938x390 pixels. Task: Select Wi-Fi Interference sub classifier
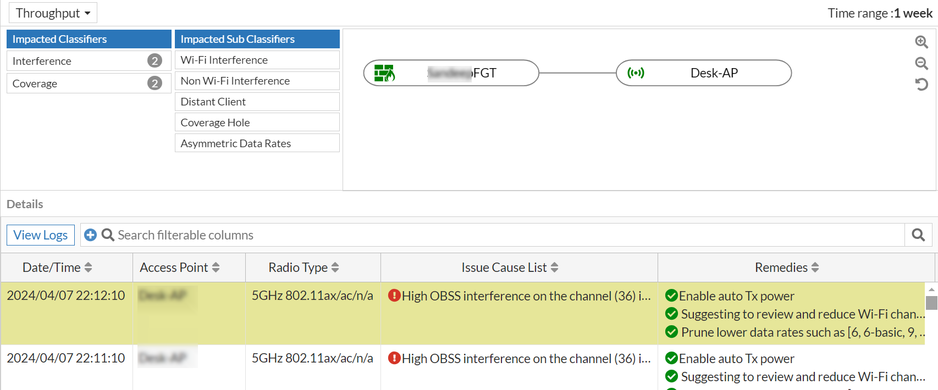257,60
